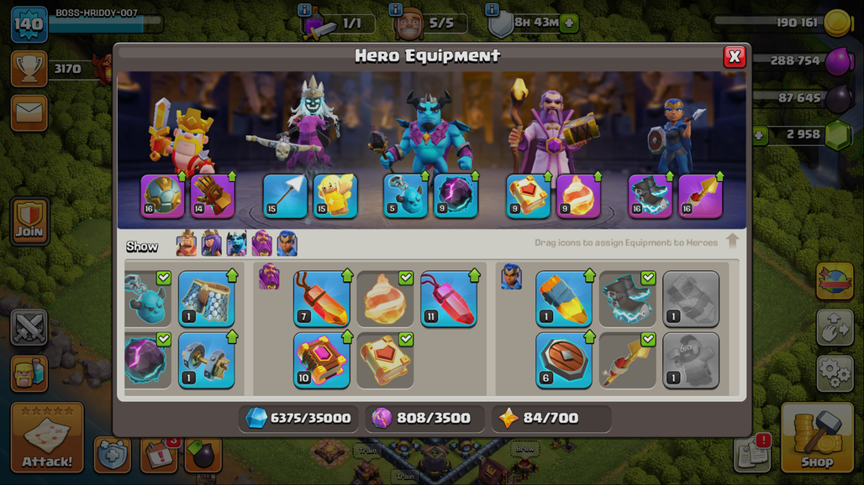Select the checked electro boots equipment
Screen dimensions: 864x485
pos(627,299)
